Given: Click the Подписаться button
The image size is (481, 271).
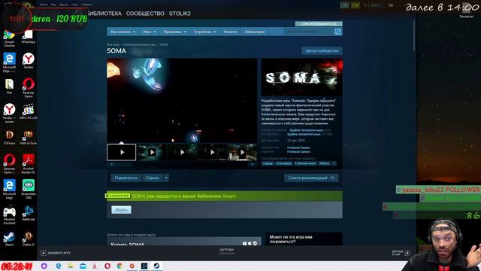Looking at the screenshot, I should click(126, 178).
